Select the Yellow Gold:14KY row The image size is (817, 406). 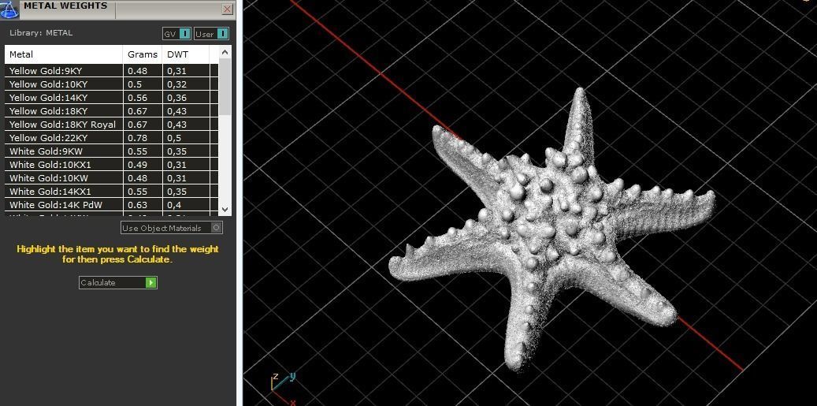(x=112, y=98)
